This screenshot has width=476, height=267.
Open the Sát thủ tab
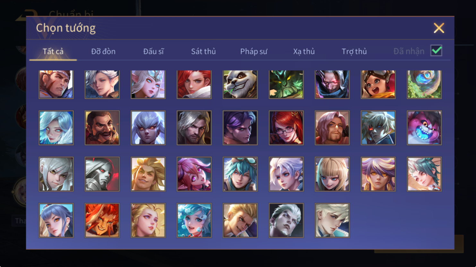[203, 51]
